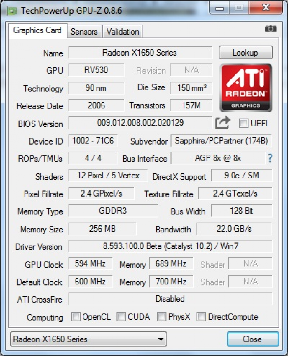Click the BIOS export share arrow icon
288x356 pixels.
coord(223,123)
